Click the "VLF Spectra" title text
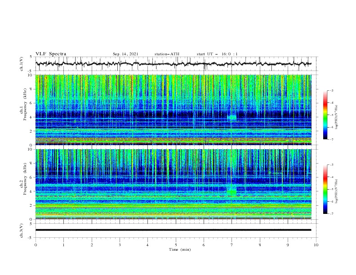The height and width of the screenshot is (275, 356). click(51, 54)
